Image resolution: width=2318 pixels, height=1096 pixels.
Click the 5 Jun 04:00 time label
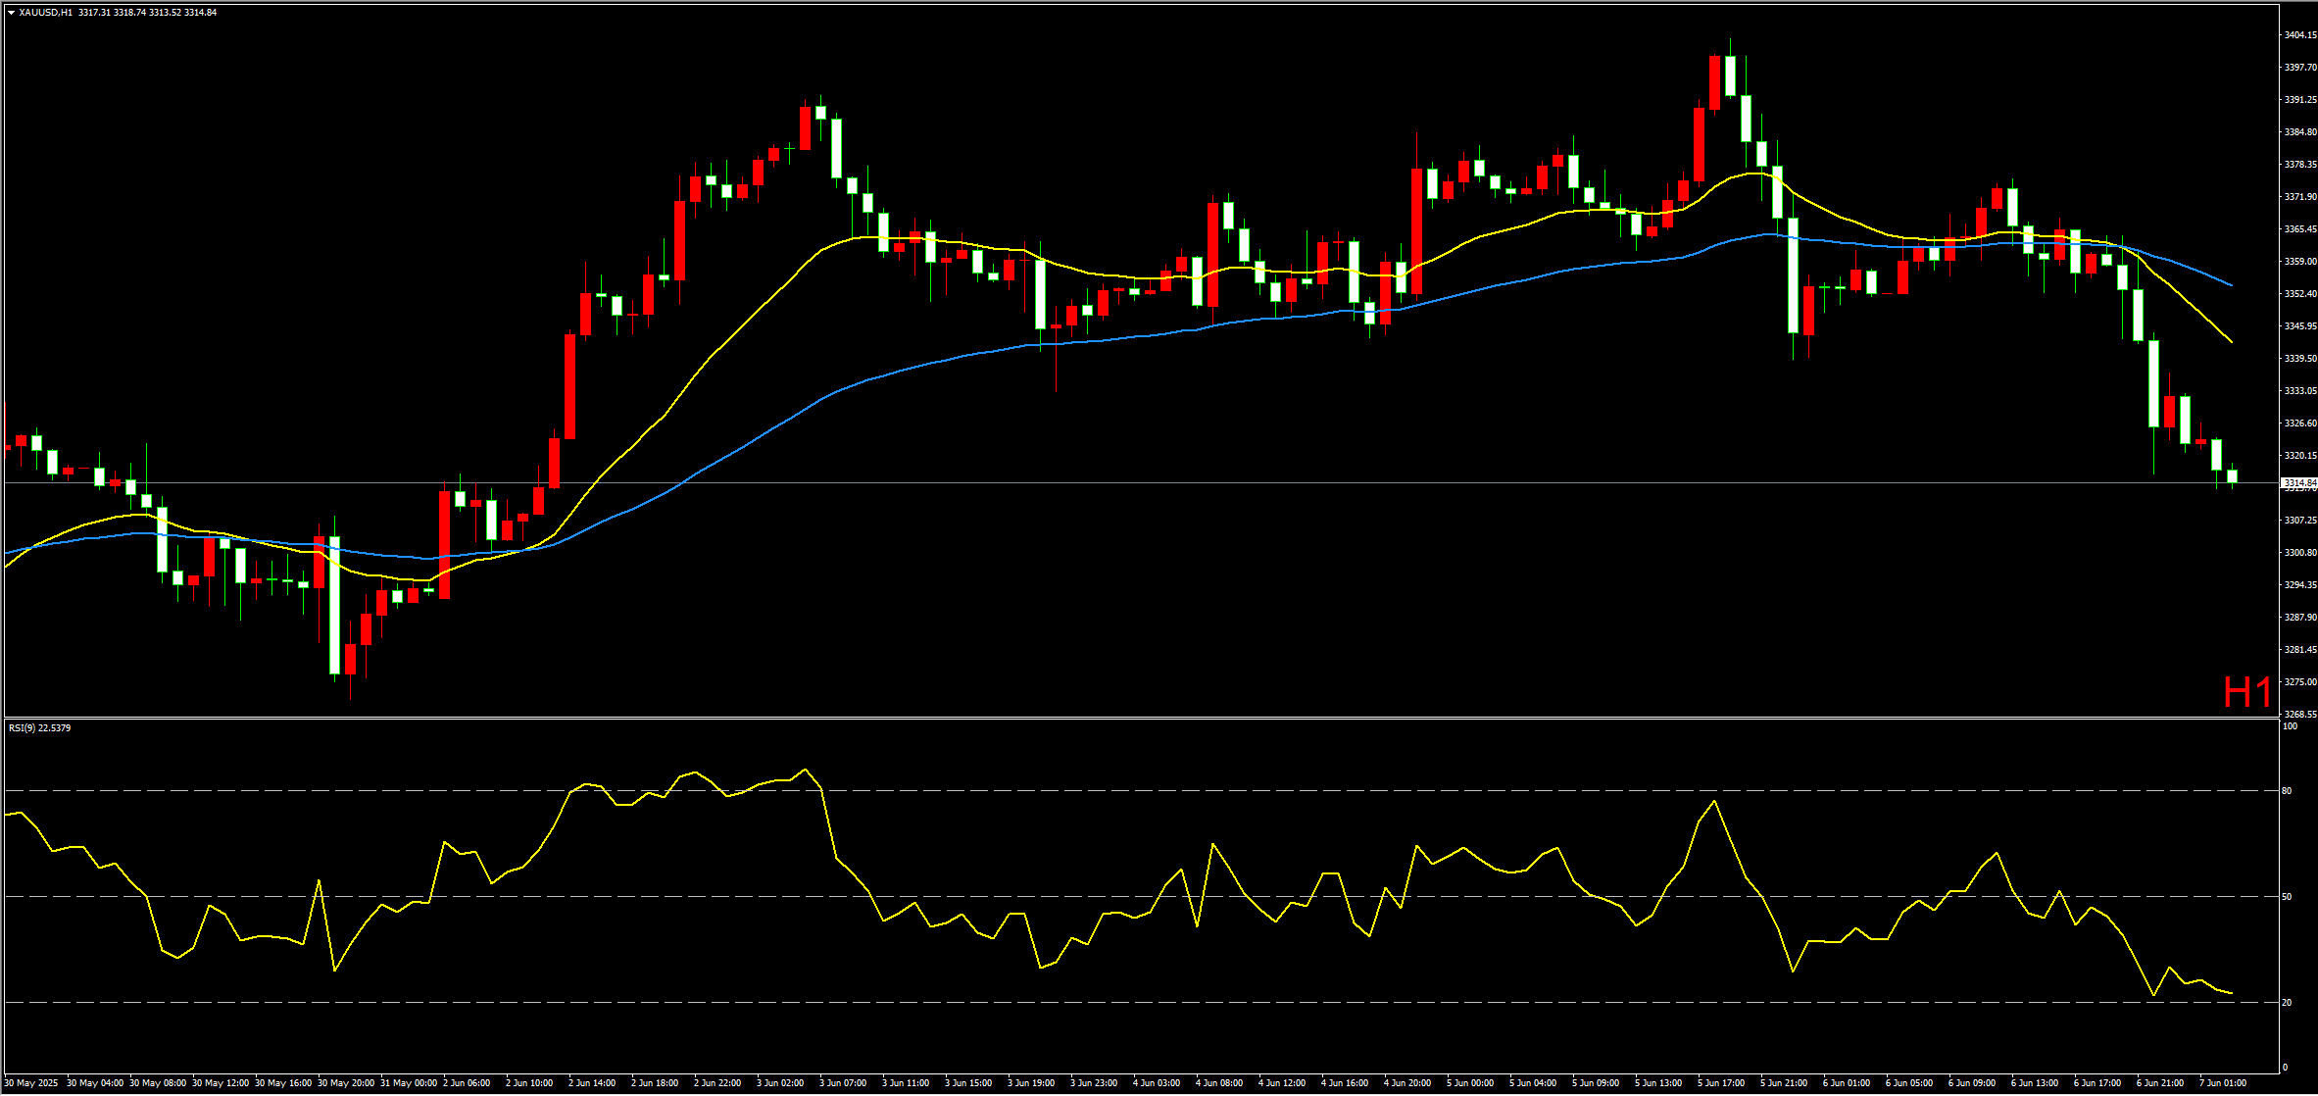(1533, 1083)
